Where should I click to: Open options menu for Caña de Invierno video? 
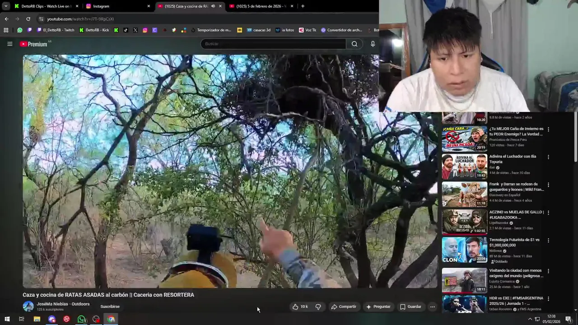point(548,130)
